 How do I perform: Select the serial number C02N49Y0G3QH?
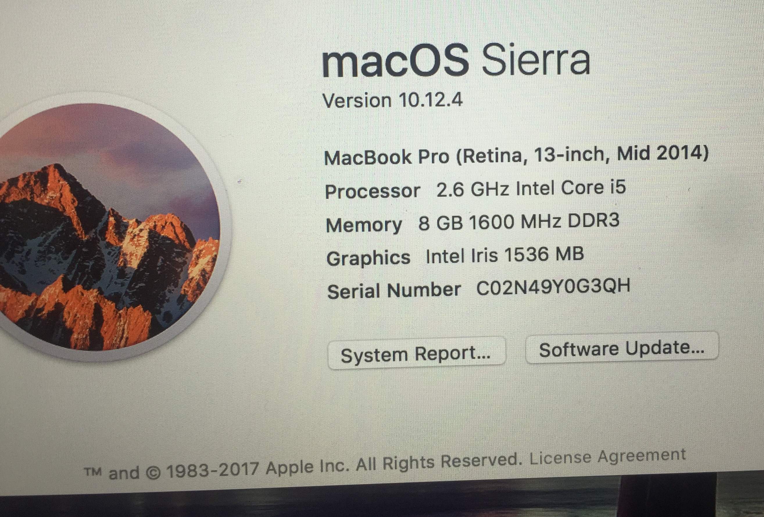[553, 287]
